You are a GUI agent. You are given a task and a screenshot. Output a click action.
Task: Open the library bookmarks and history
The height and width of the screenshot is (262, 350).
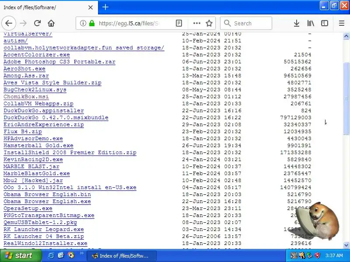tap(311, 23)
